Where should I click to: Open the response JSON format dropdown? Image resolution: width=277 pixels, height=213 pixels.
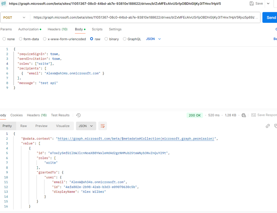[x=86, y=126]
